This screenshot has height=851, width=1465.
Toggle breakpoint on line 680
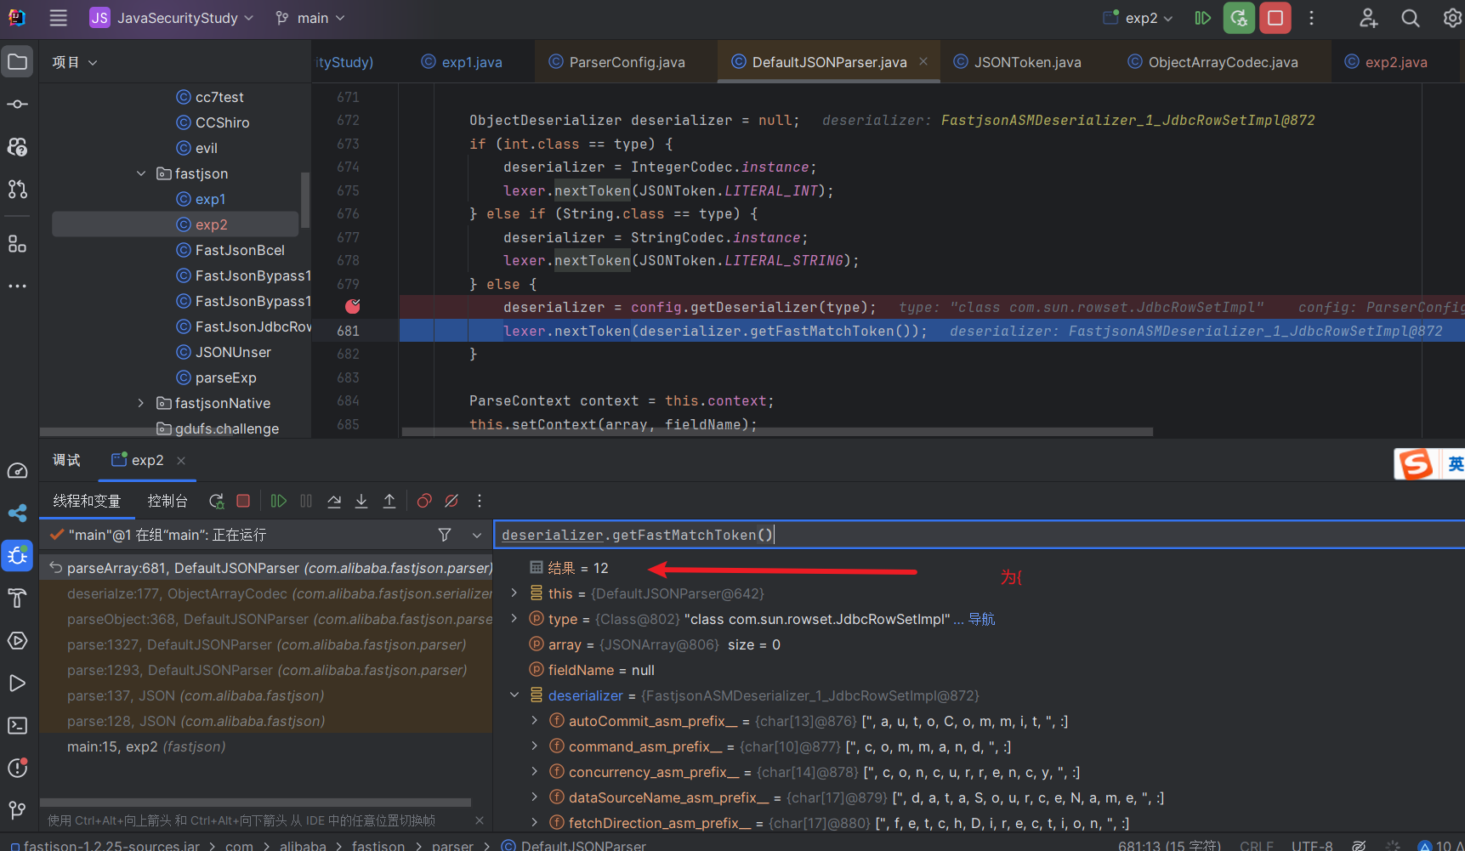click(353, 306)
